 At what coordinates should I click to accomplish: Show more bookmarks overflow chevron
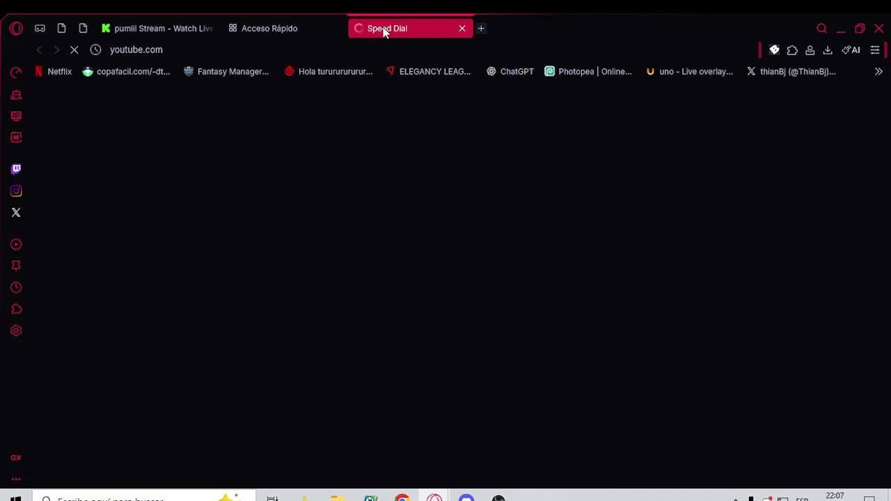coord(878,72)
